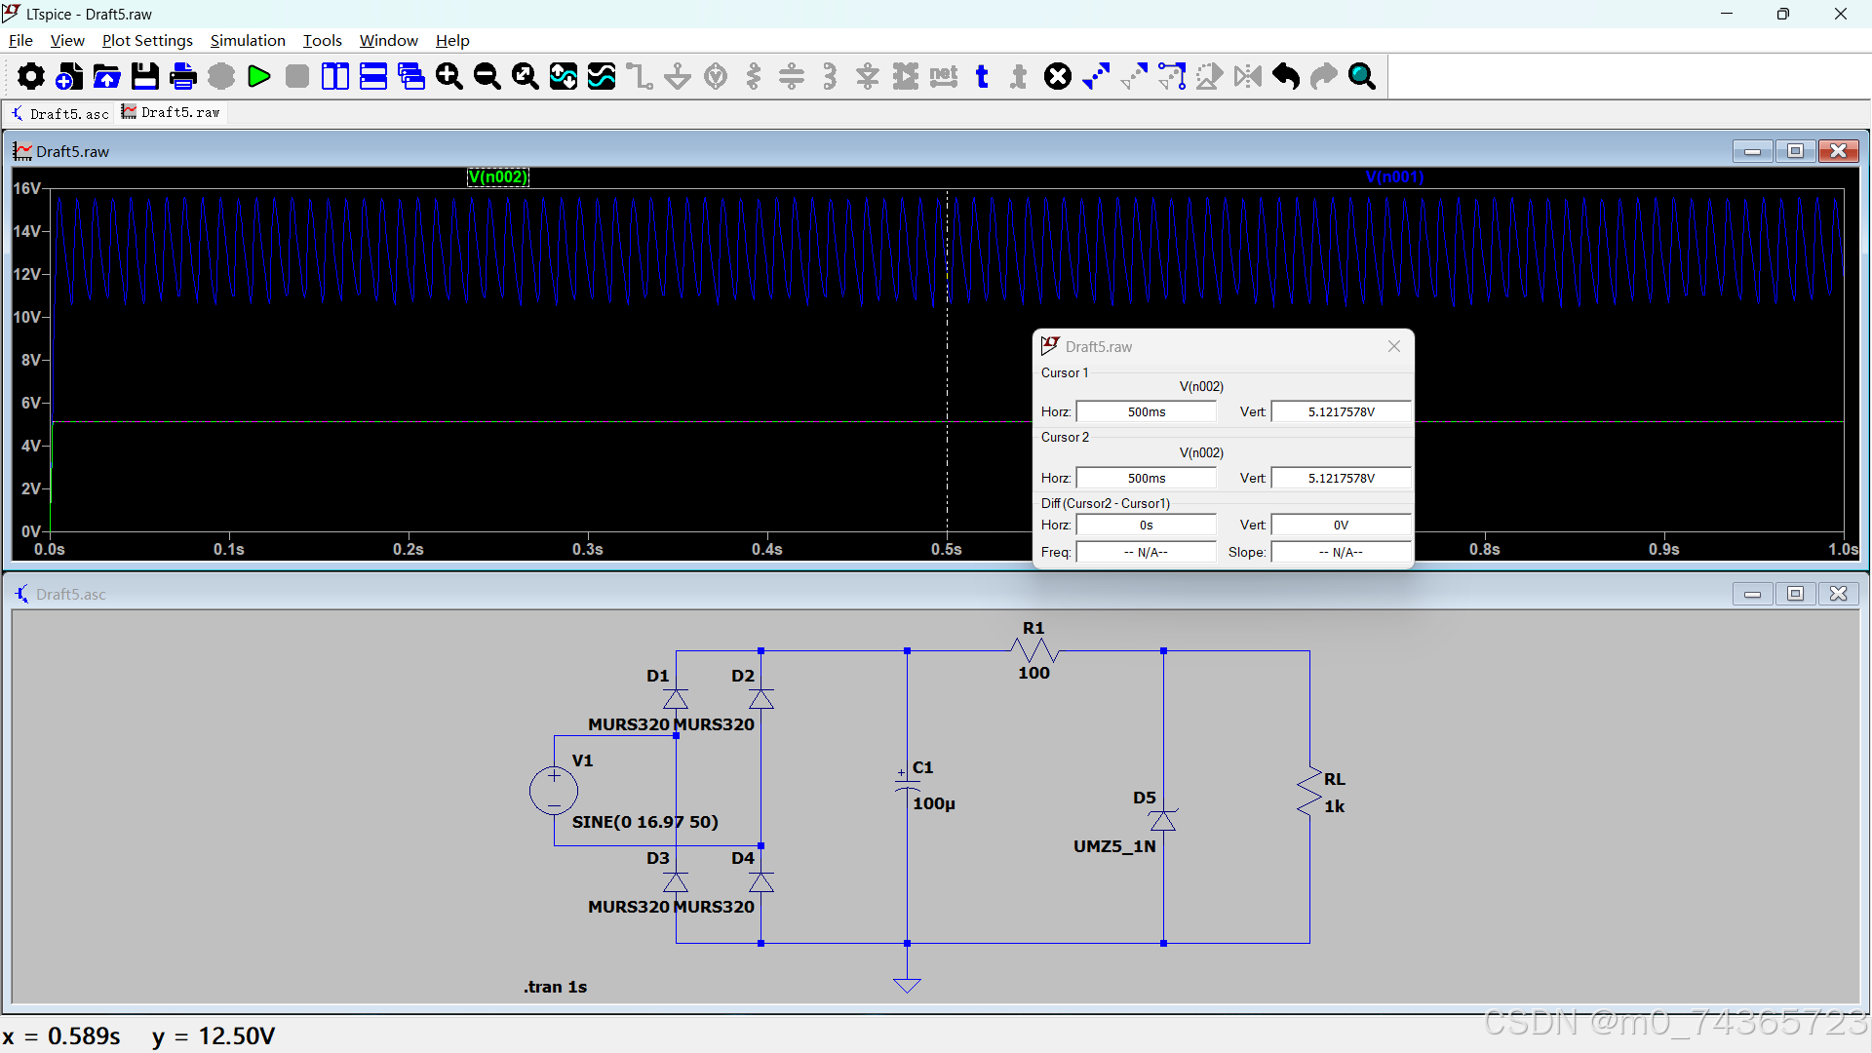Click the V(n002) trace label
1872x1053 pixels.
[x=498, y=176]
